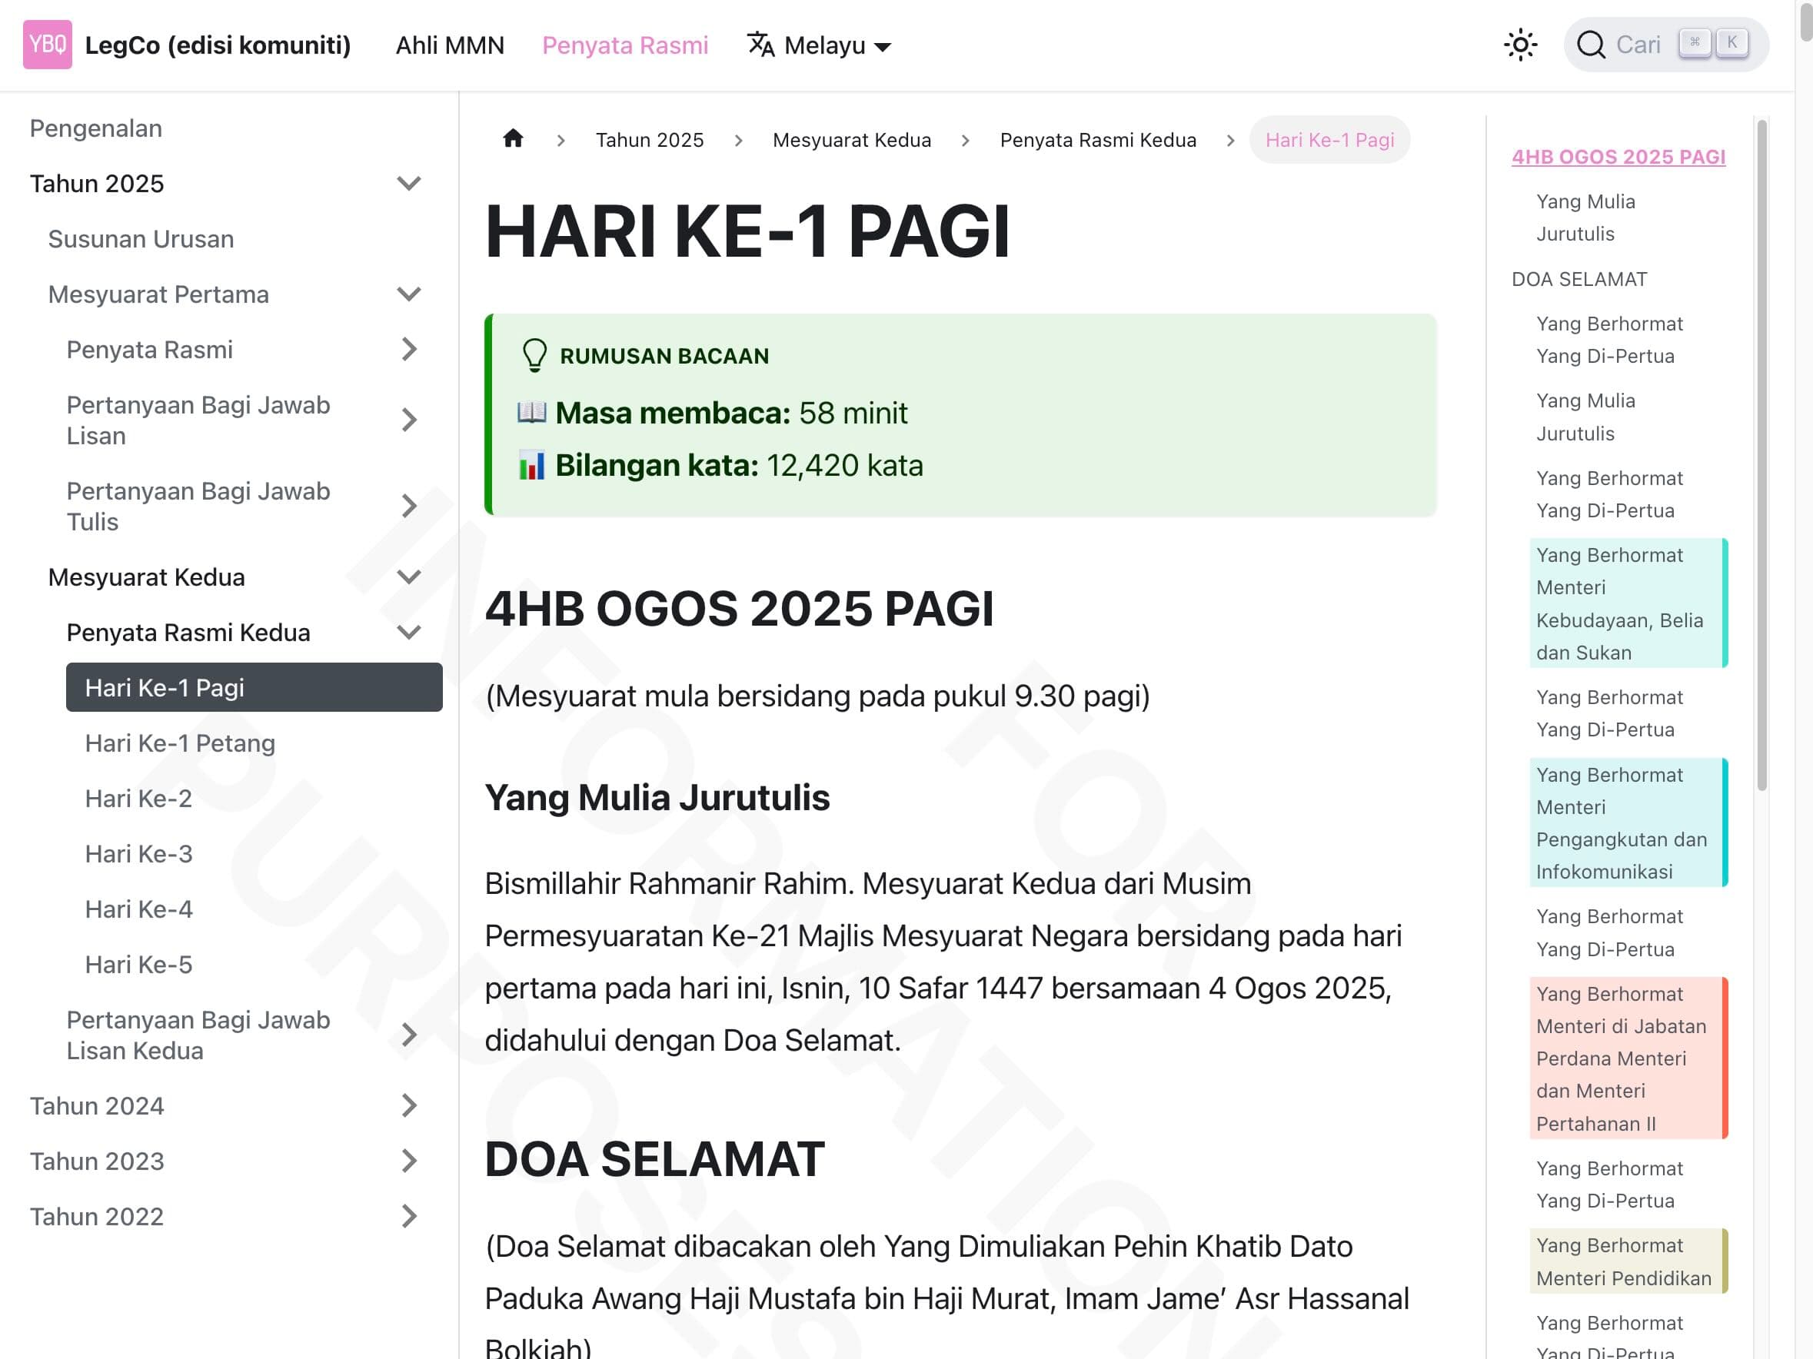Jump to 4HB OGOS 2025 PAGI heading

[1617, 158]
